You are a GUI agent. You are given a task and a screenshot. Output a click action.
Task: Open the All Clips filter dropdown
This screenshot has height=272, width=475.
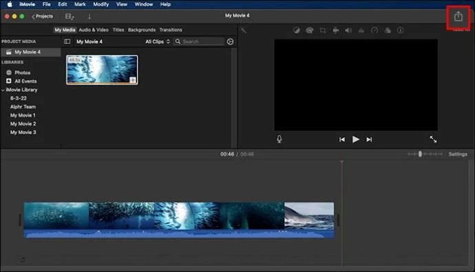tap(158, 41)
